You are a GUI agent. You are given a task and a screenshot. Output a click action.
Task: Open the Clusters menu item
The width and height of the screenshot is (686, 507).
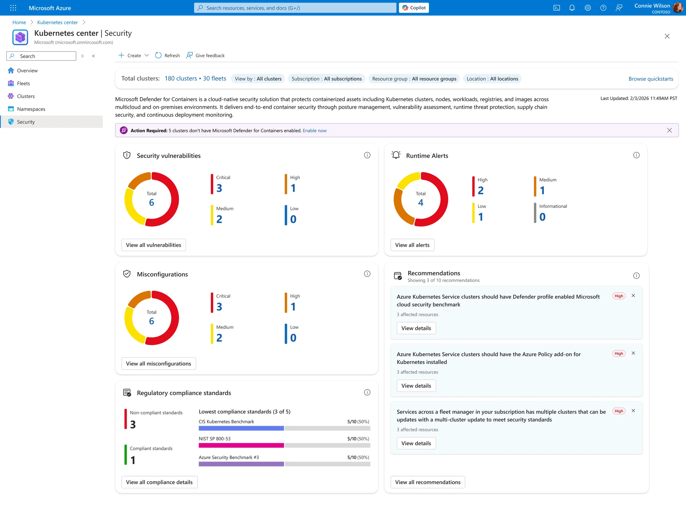click(51, 96)
